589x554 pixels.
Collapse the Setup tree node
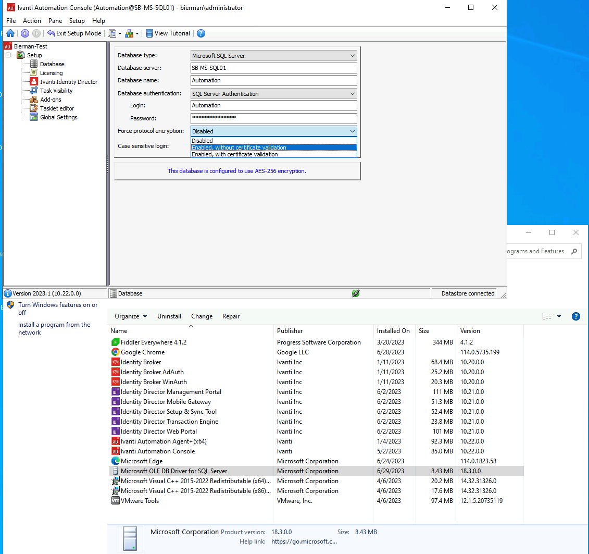[8, 55]
